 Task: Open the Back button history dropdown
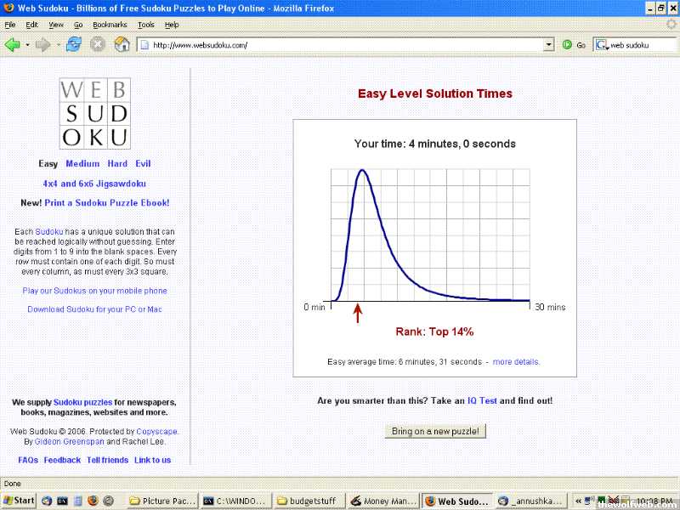click(x=27, y=44)
